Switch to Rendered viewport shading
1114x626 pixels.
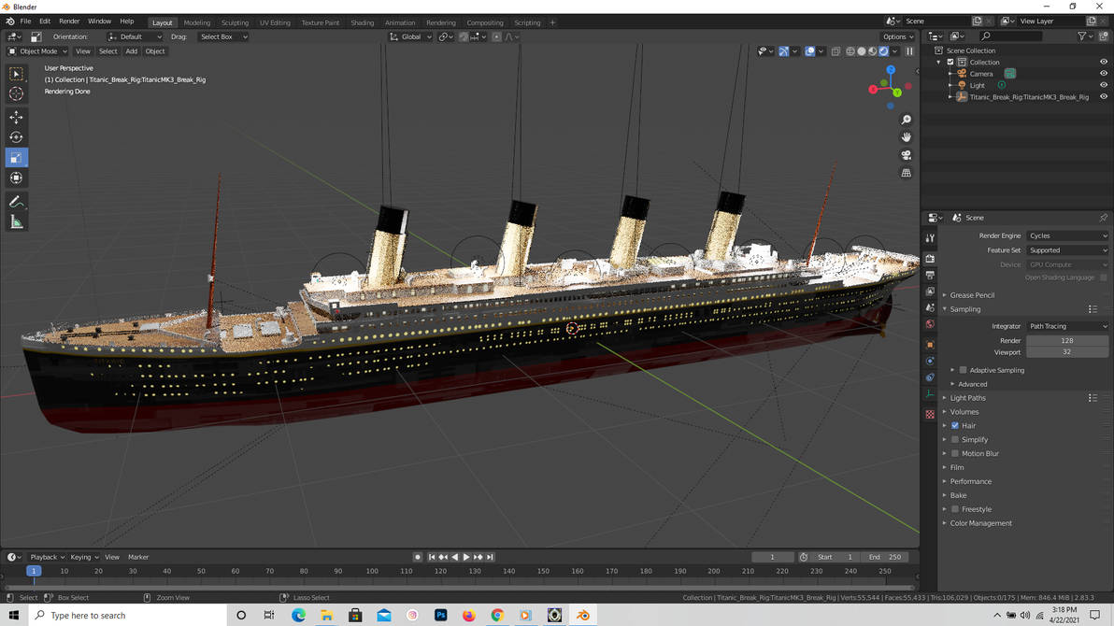(884, 51)
